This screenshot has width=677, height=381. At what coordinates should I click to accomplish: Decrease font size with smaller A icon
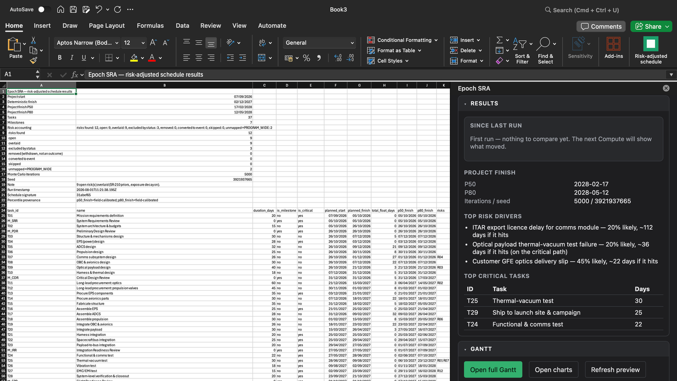[x=166, y=43]
